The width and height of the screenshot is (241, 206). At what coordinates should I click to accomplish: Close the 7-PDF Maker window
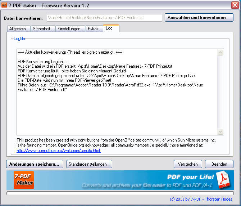click(235, 5)
